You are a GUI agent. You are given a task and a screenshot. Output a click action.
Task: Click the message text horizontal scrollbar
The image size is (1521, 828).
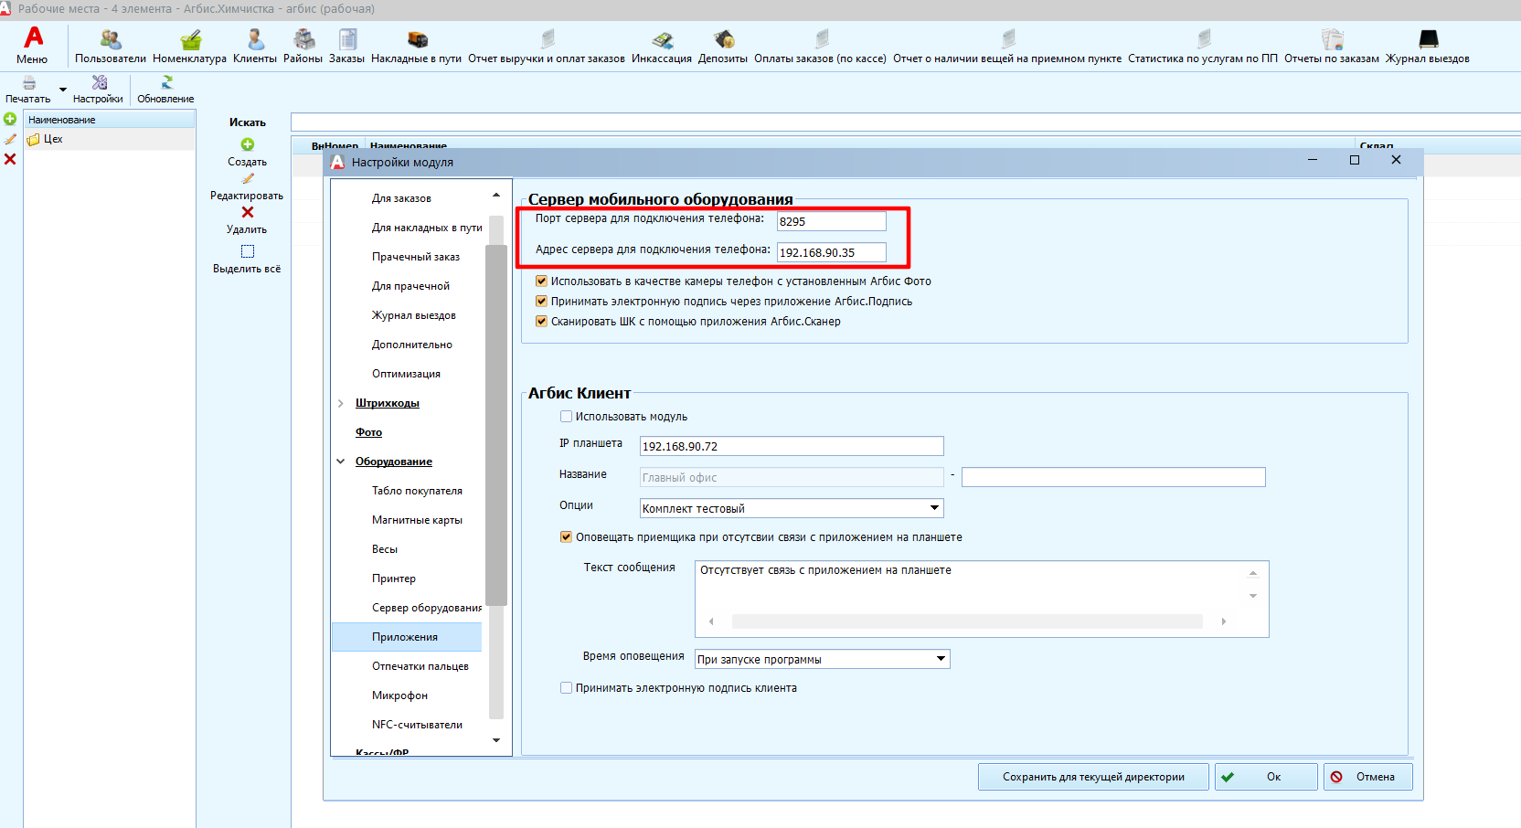(967, 621)
